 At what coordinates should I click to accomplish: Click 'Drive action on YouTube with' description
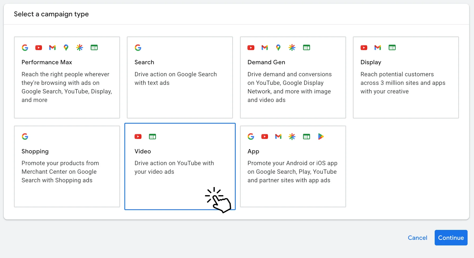[x=174, y=163]
